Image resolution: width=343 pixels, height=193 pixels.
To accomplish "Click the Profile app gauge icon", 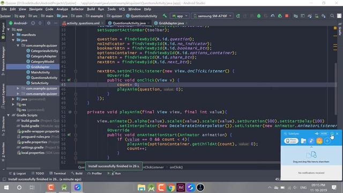I will tap(273, 16).
